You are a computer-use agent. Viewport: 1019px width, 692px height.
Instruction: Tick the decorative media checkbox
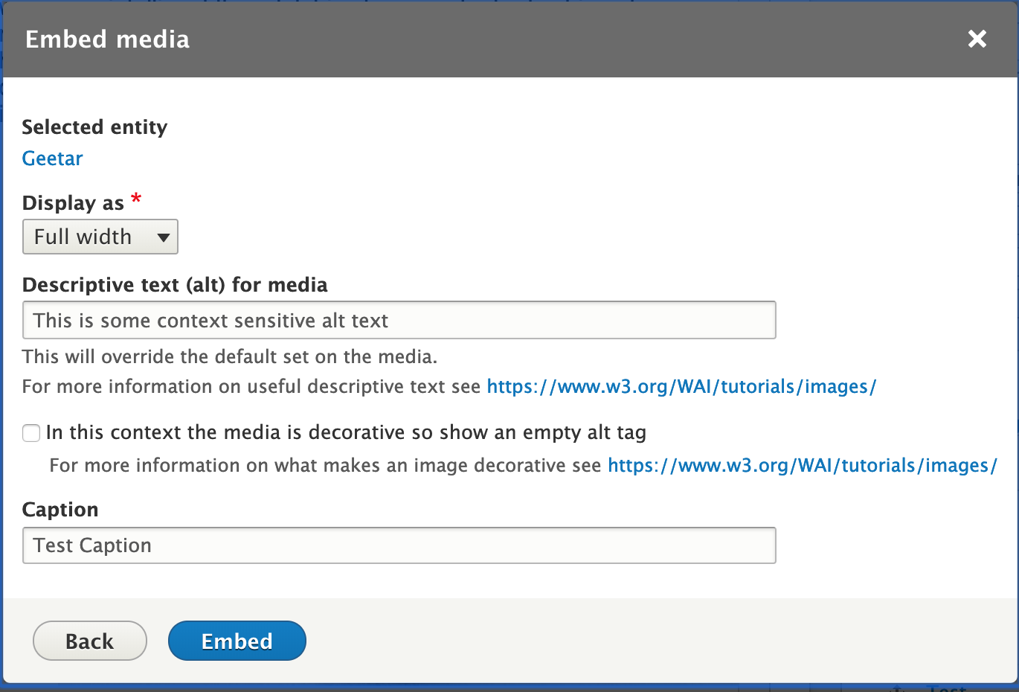pyautogui.click(x=31, y=433)
